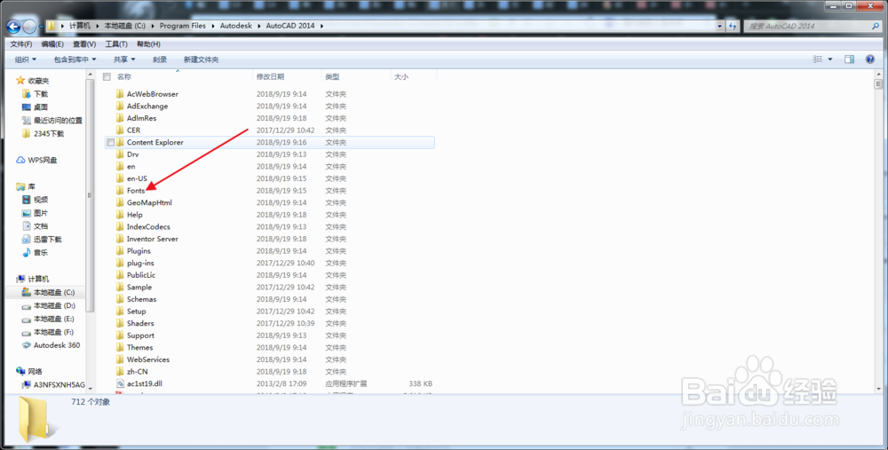This screenshot has width=888, height=450.
Task: Select the GeoMapHtml folder icon
Action: click(x=120, y=202)
